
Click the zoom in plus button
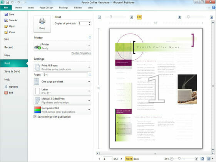196,159
